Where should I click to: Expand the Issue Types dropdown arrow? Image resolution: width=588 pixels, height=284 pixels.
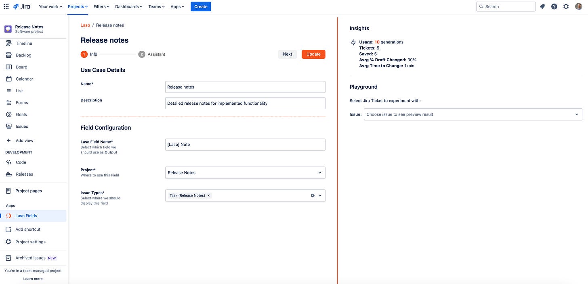click(x=320, y=195)
